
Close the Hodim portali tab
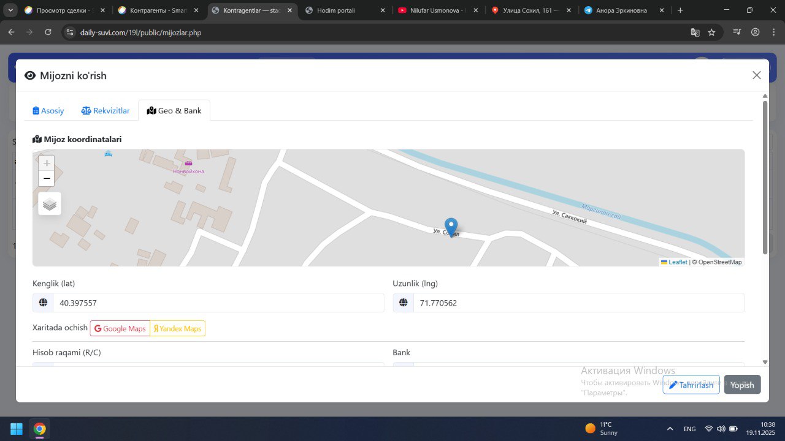383,10
